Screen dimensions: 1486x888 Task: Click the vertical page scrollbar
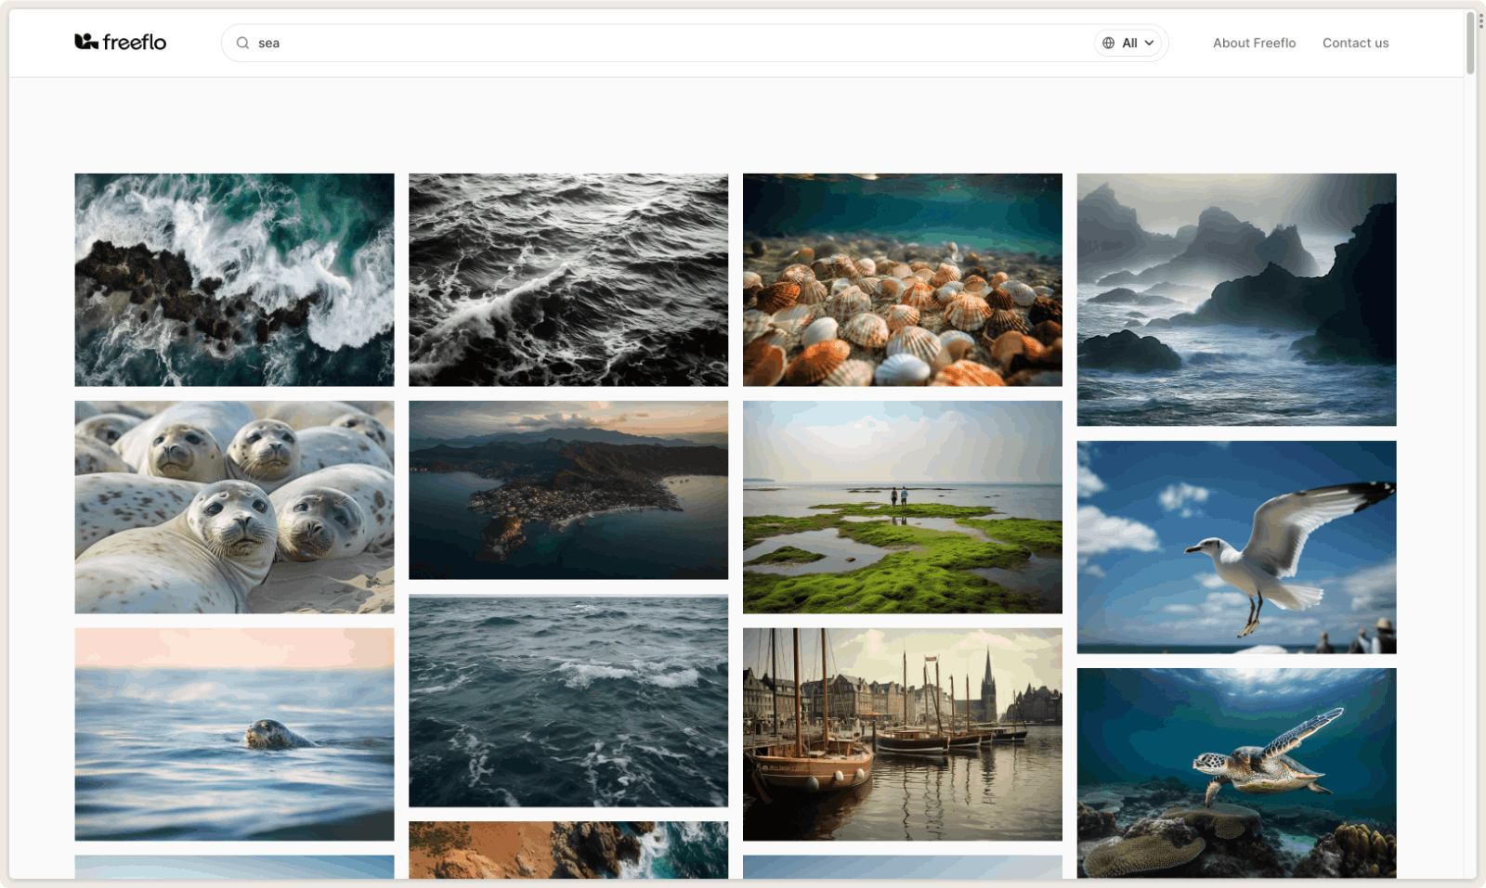point(1470,44)
